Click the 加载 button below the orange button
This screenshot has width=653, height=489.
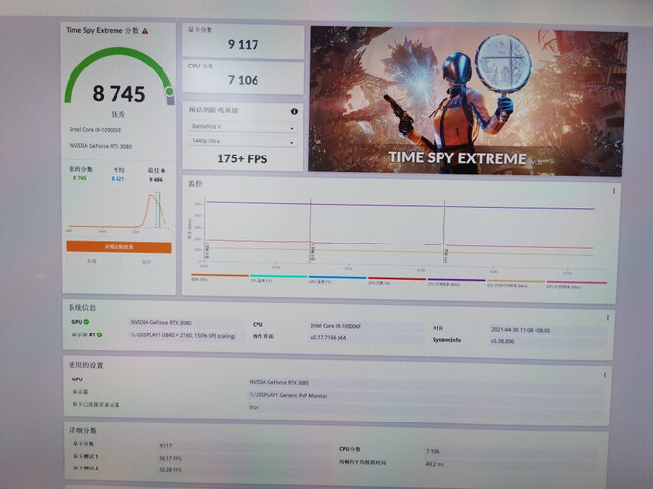point(92,261)
